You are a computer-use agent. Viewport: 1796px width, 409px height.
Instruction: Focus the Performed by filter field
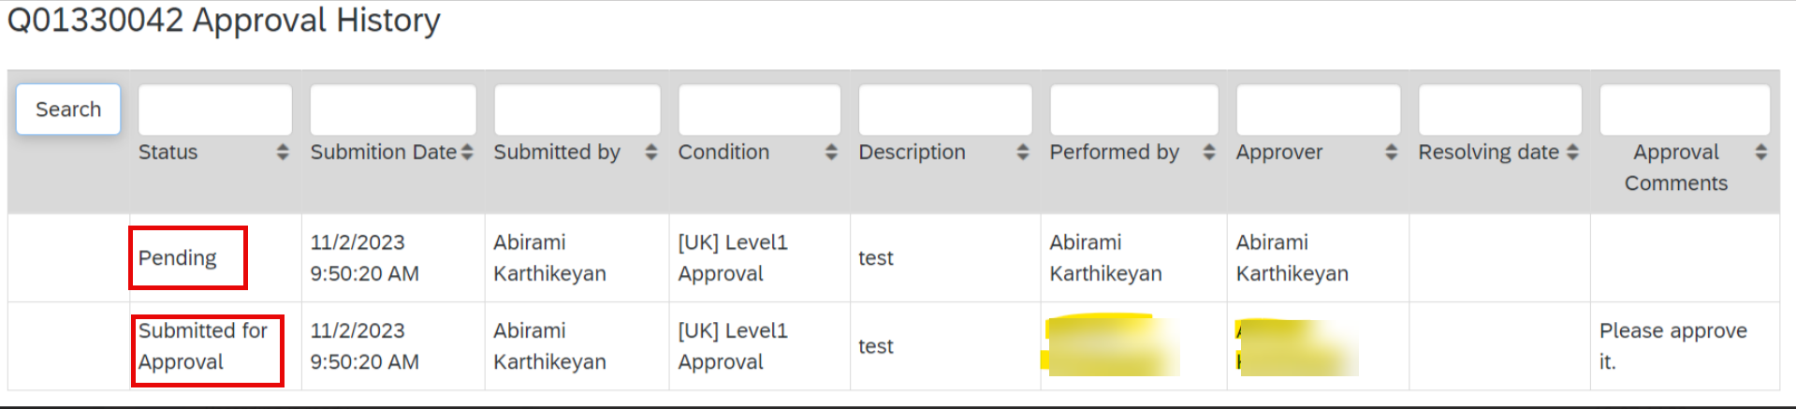point(1134,110)
